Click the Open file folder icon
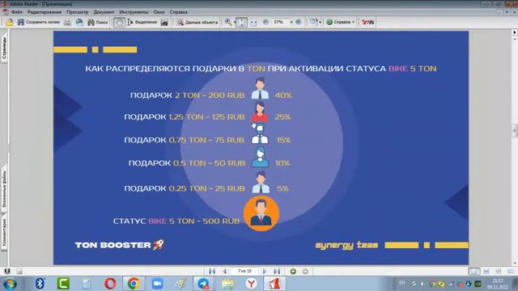This screenshot has width=518, height=291. (x=9, y=22)
